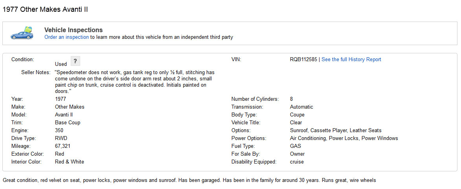Click the 1977 Other Makes Avanti II title
This screenshot has width=461, height=189.
click(x=45, y=9)
